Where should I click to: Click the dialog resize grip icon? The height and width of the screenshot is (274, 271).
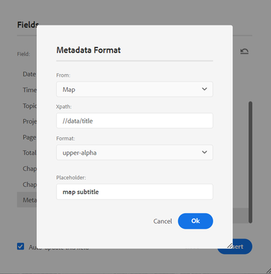tap(230, 246)
